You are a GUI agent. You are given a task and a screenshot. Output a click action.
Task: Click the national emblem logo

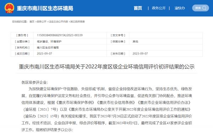pos(9,8)
